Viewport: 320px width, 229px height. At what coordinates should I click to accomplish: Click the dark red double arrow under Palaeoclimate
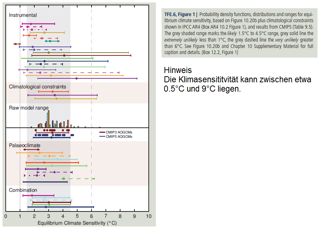(x=31, y=150)
